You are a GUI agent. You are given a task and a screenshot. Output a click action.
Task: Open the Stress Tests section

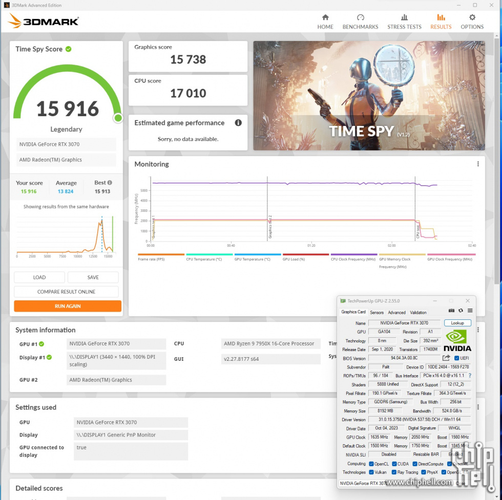(404, 22)
